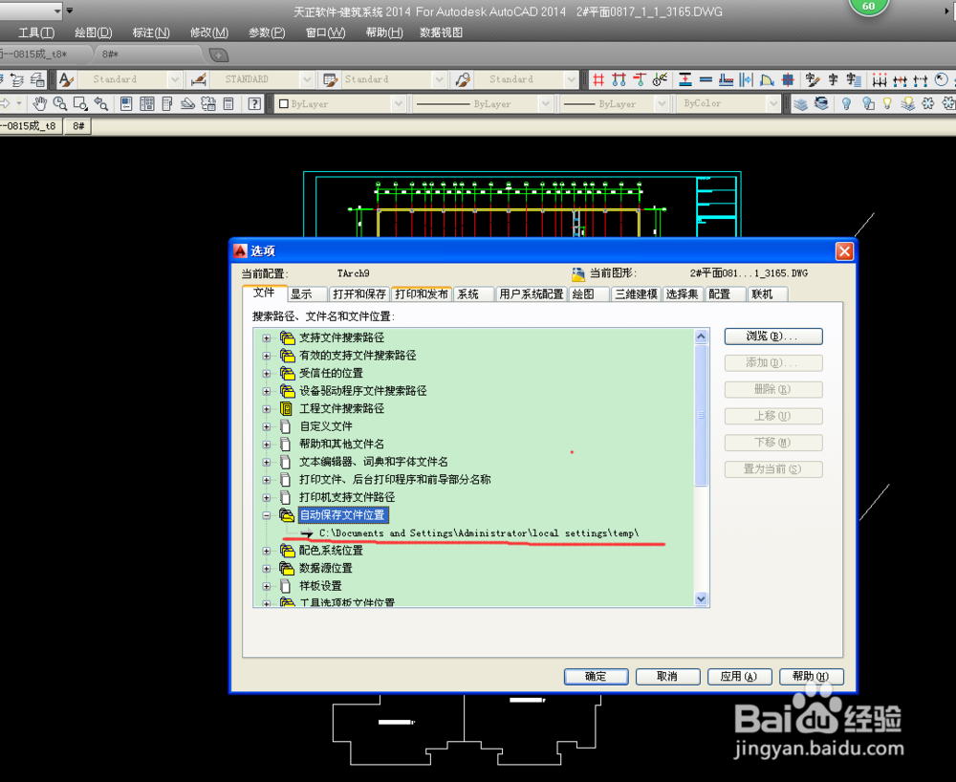The image size is (956, 782).
Task: Select the 打印机支持文件路径 tree row
Action: 347,497
